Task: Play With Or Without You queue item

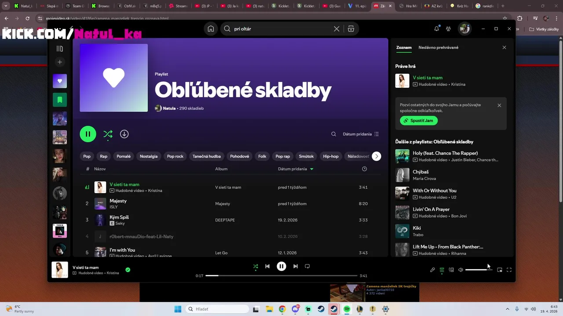Action: pyautogui.click(x=451, y=194)
